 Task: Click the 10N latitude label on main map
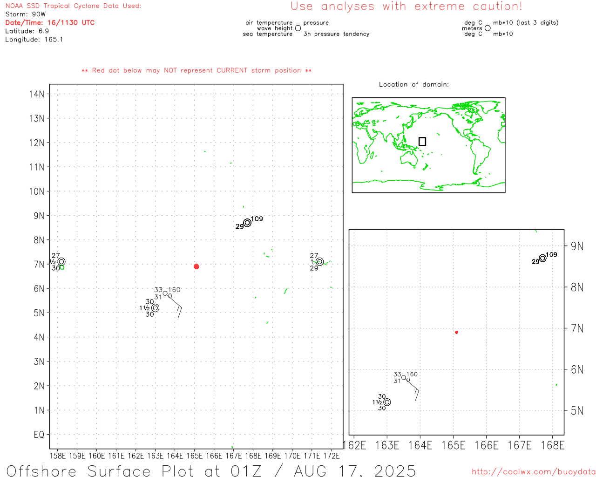[x=36, y=191]
